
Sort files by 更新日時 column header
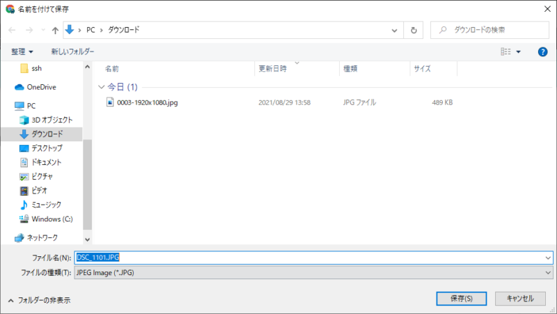[273, 69]
